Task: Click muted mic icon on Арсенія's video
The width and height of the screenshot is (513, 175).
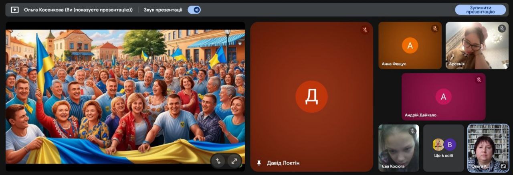Action: [502, 28]
